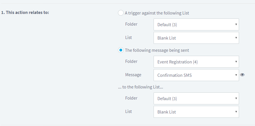255x126 pixels.
Task: Open the Folder dropdown under trigger option
Action: point(196,24)
